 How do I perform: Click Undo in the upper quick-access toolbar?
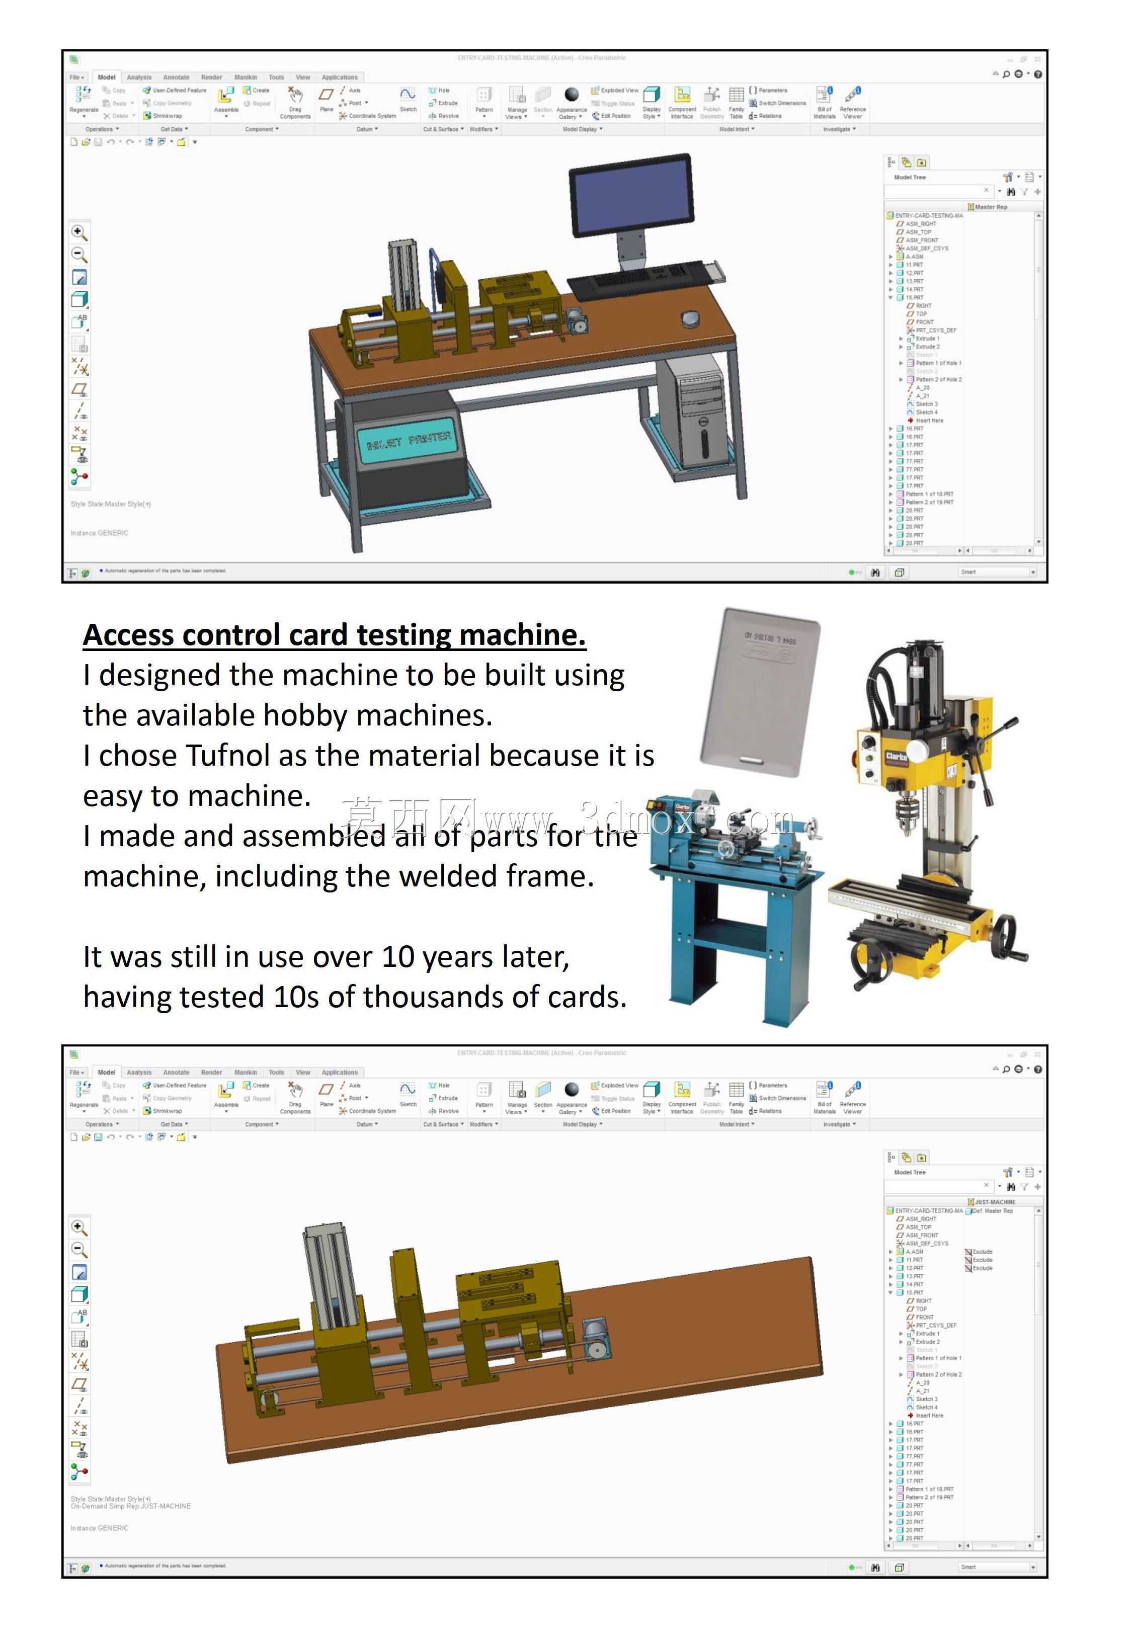coord(111,142)
